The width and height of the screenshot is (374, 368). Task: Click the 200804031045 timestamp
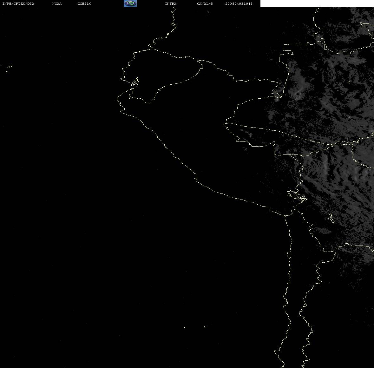tap(239, 3)
